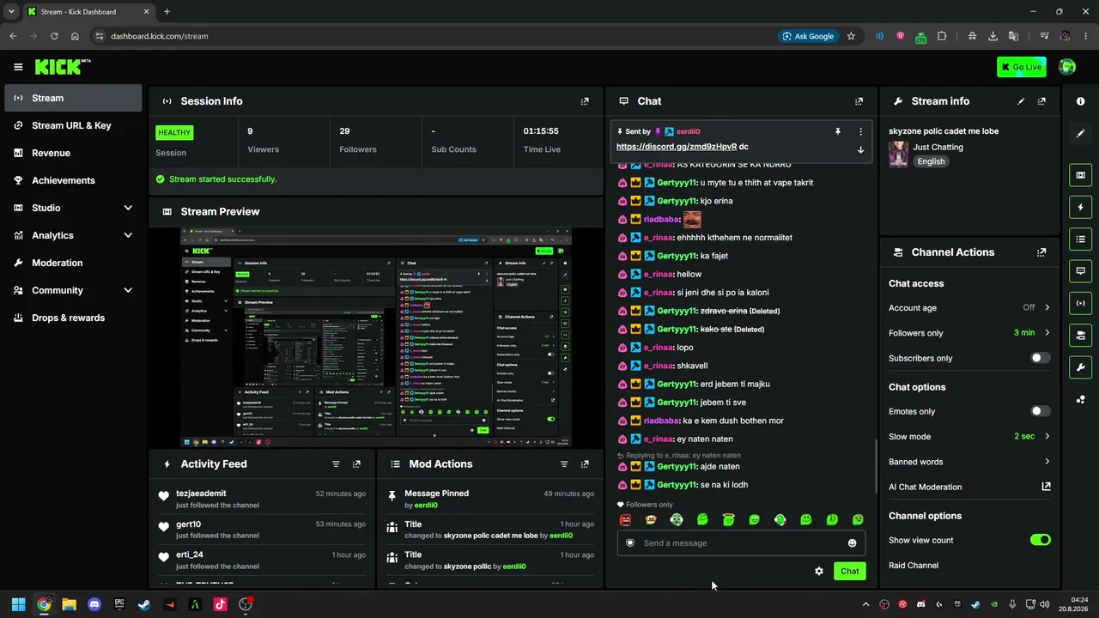Toggle the wrench stream info widget icon

[1080, 367]
